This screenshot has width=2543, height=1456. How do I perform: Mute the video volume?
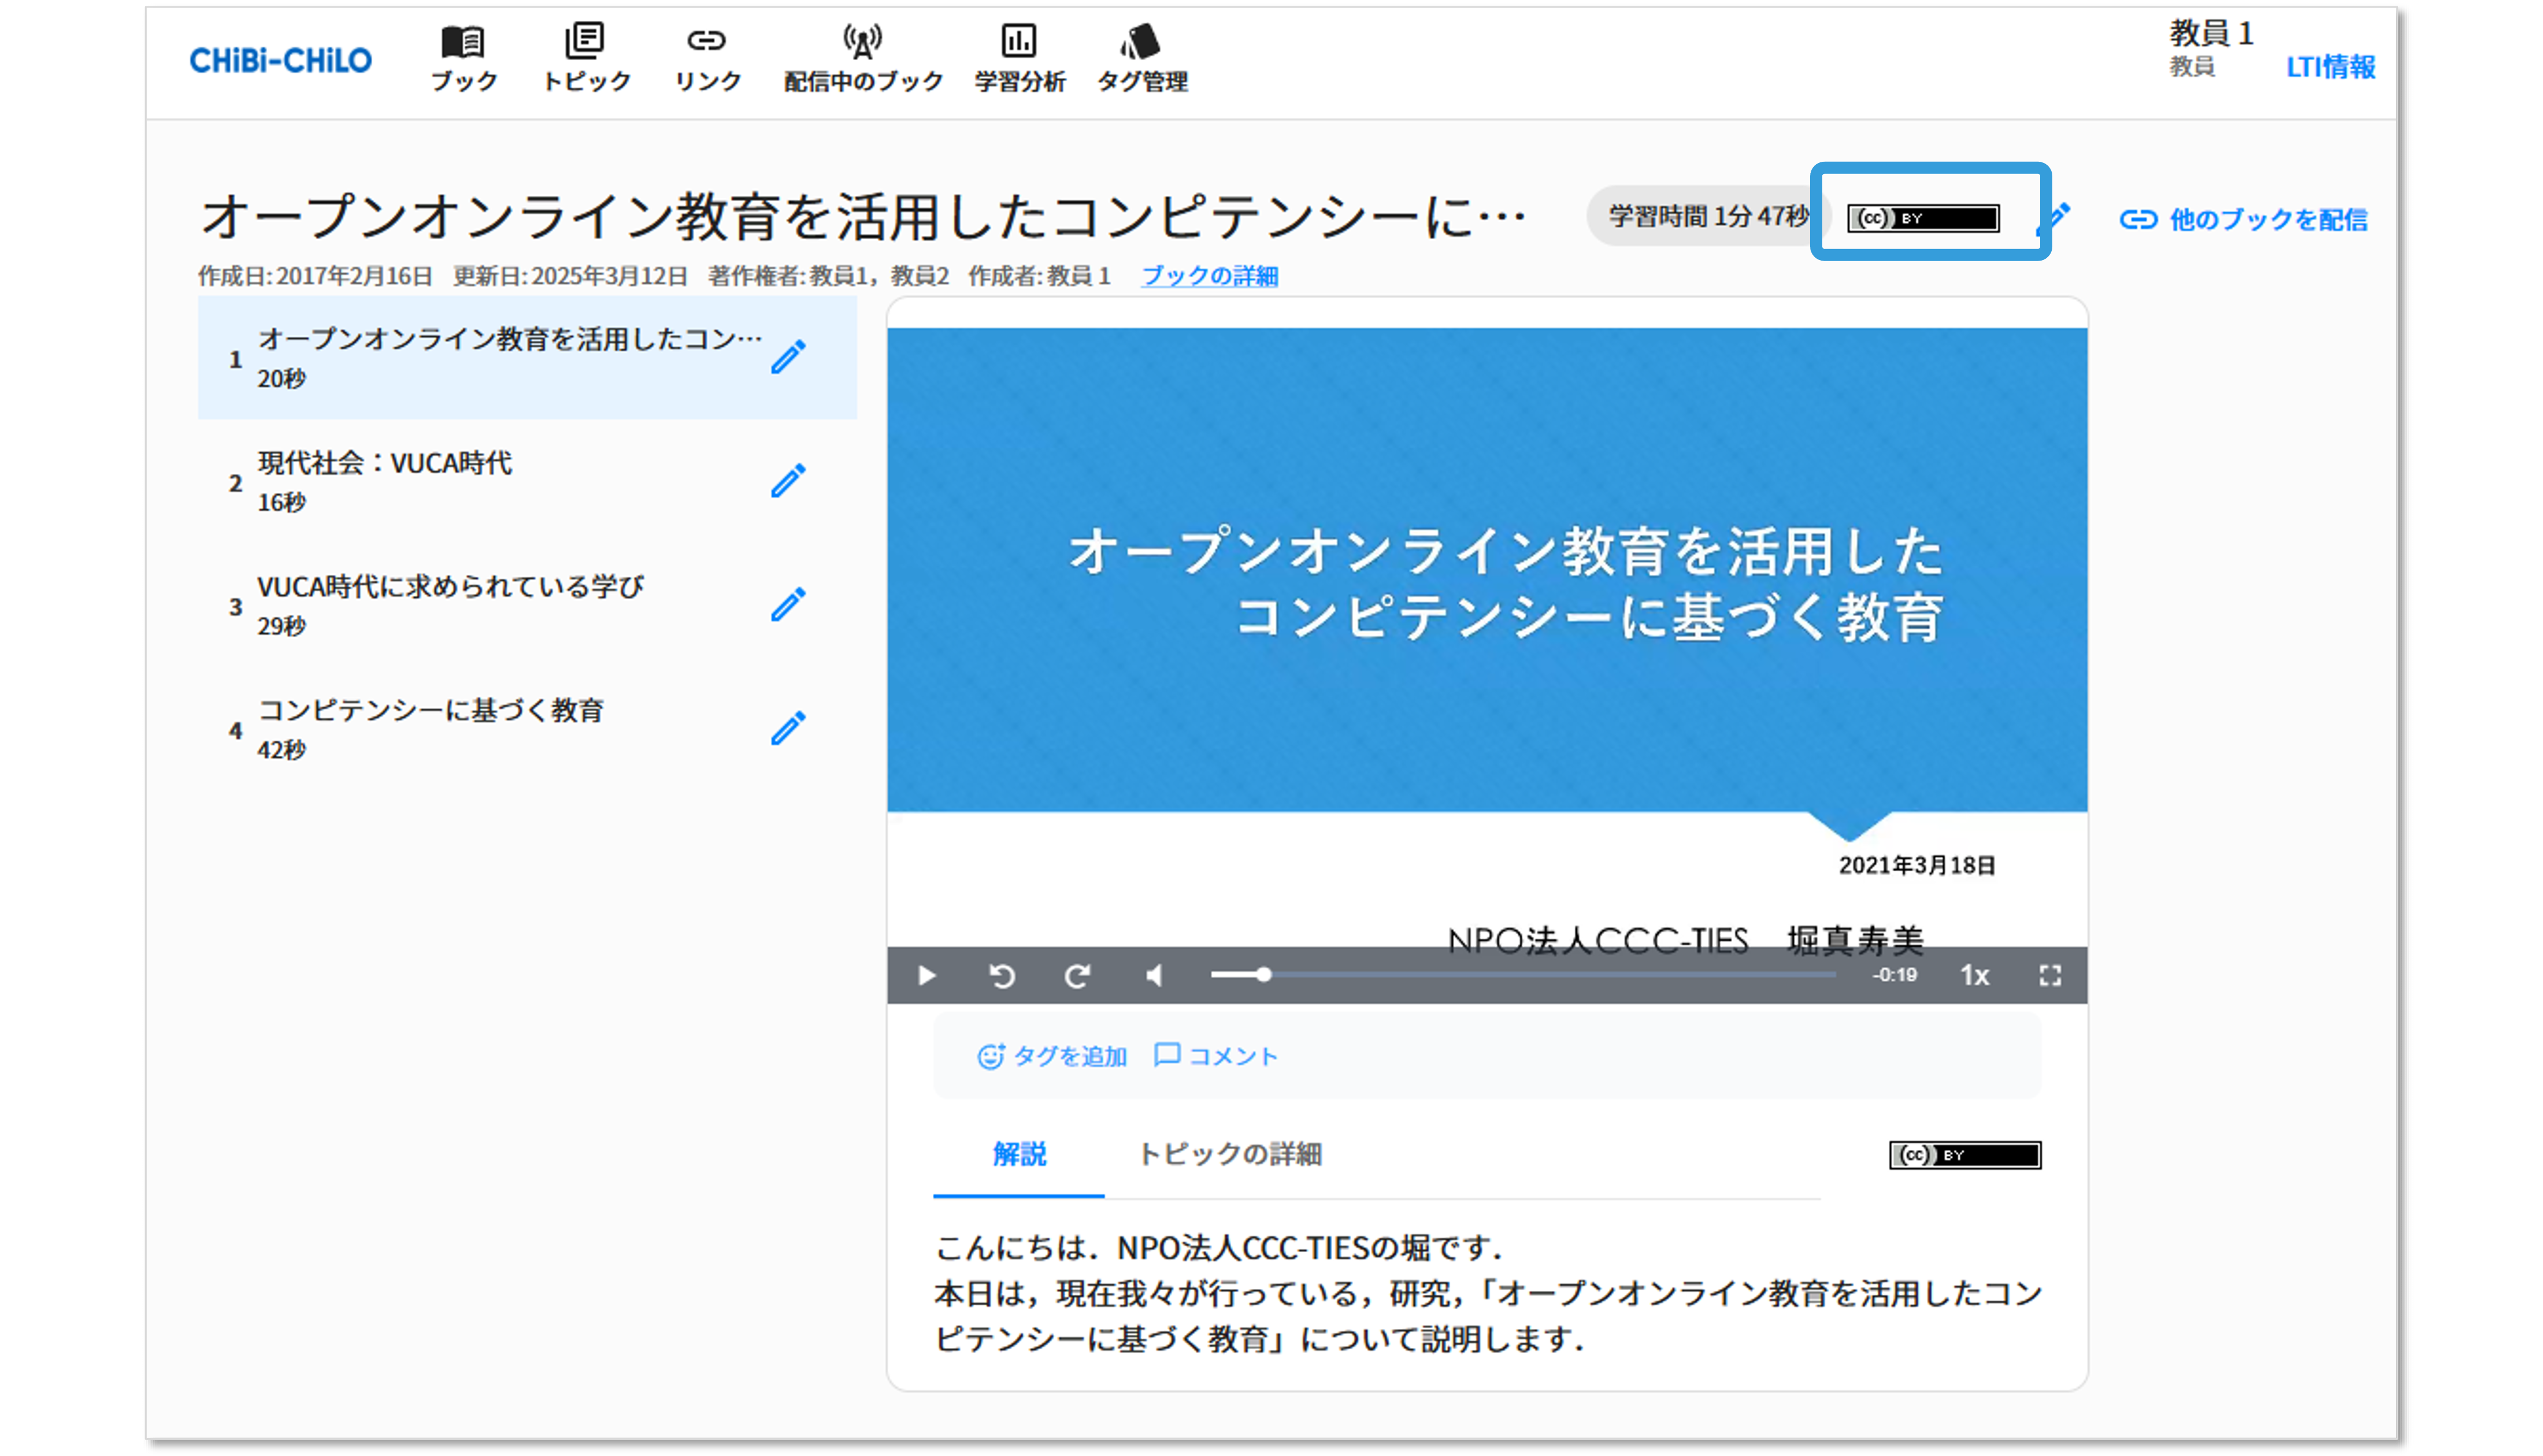tap(1154, 975)
